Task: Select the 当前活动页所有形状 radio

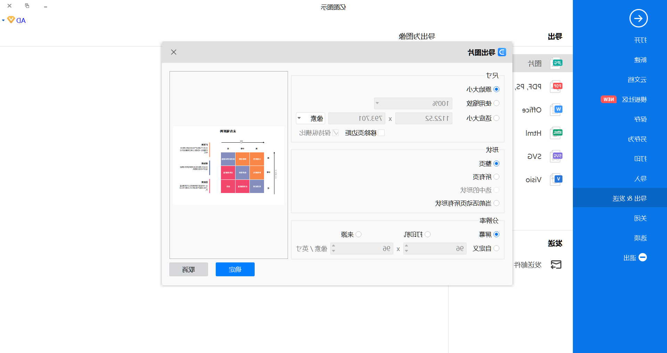Action: click(496, 203)
